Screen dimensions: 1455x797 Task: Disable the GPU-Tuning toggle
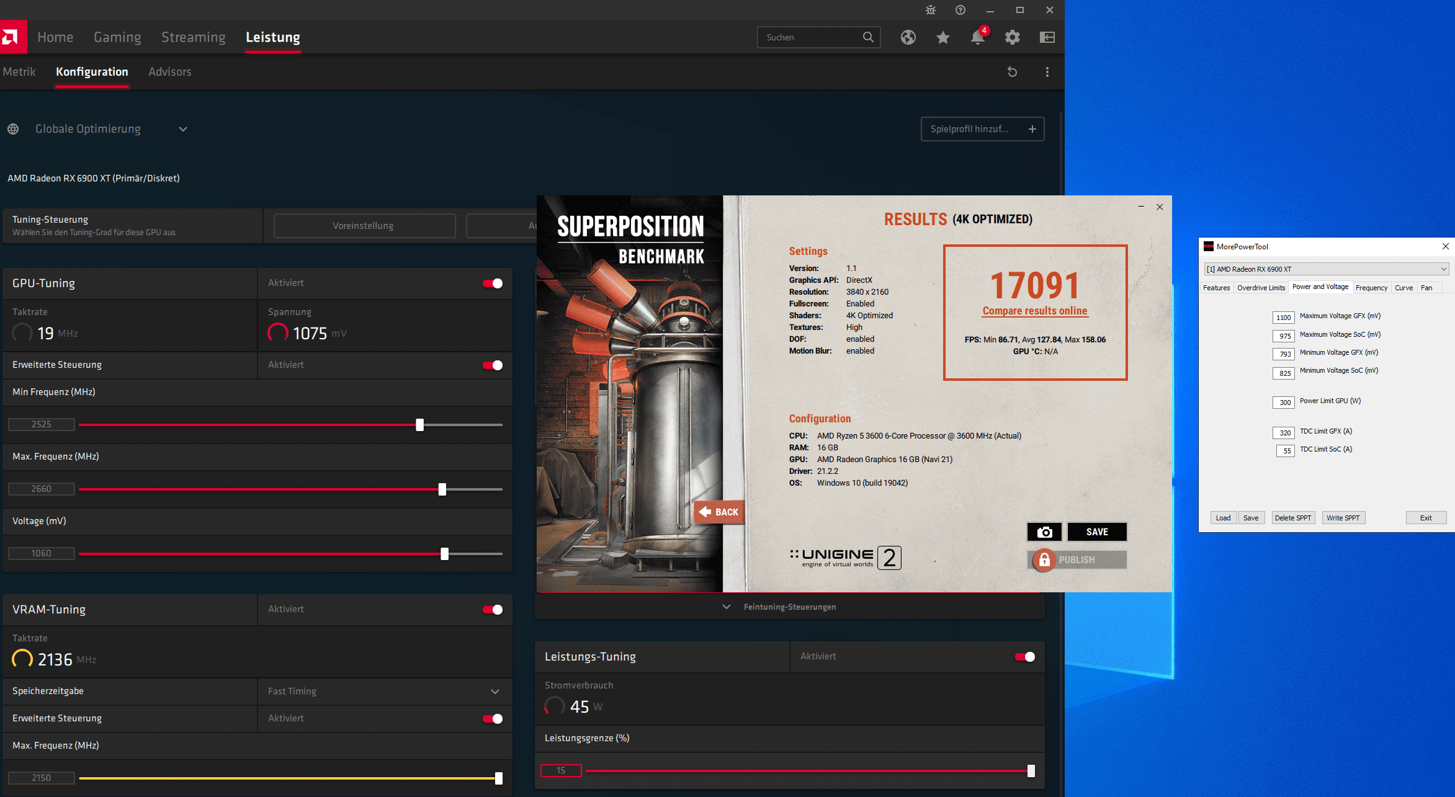tap(493, 283)
